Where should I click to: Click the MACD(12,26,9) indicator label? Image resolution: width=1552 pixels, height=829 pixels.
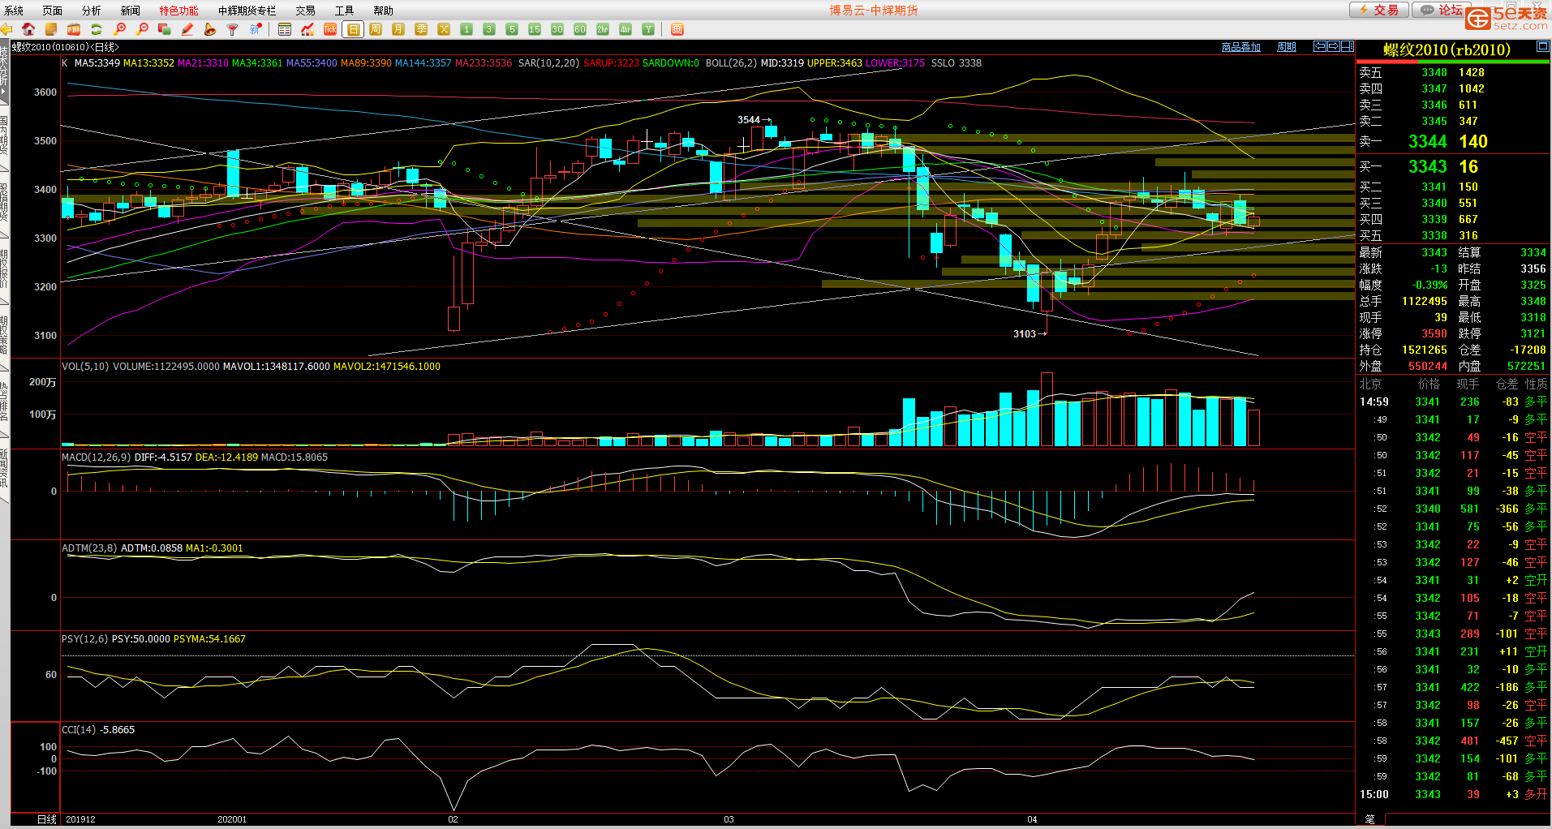[x=96, y=457]
